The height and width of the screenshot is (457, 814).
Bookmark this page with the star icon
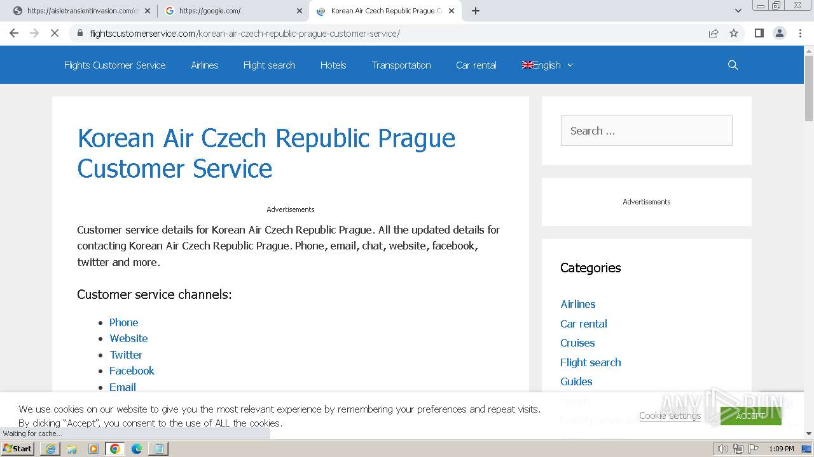[x=734, y=33]
